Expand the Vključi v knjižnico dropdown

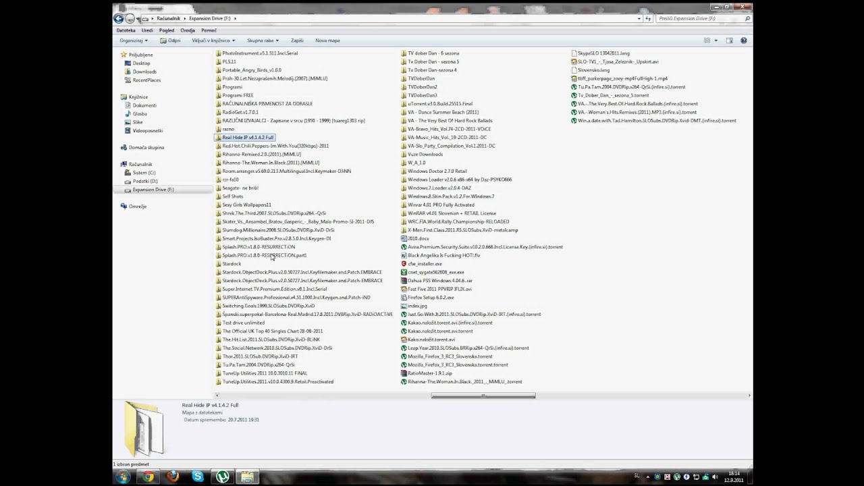(213, 40)
